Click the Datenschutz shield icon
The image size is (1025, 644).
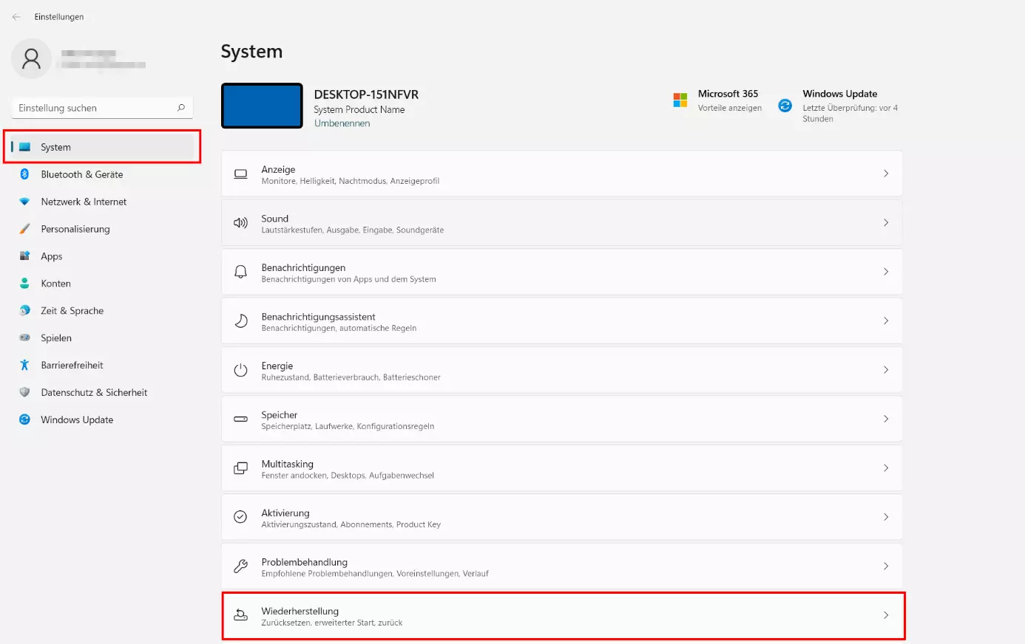click(x=24, y=392)
